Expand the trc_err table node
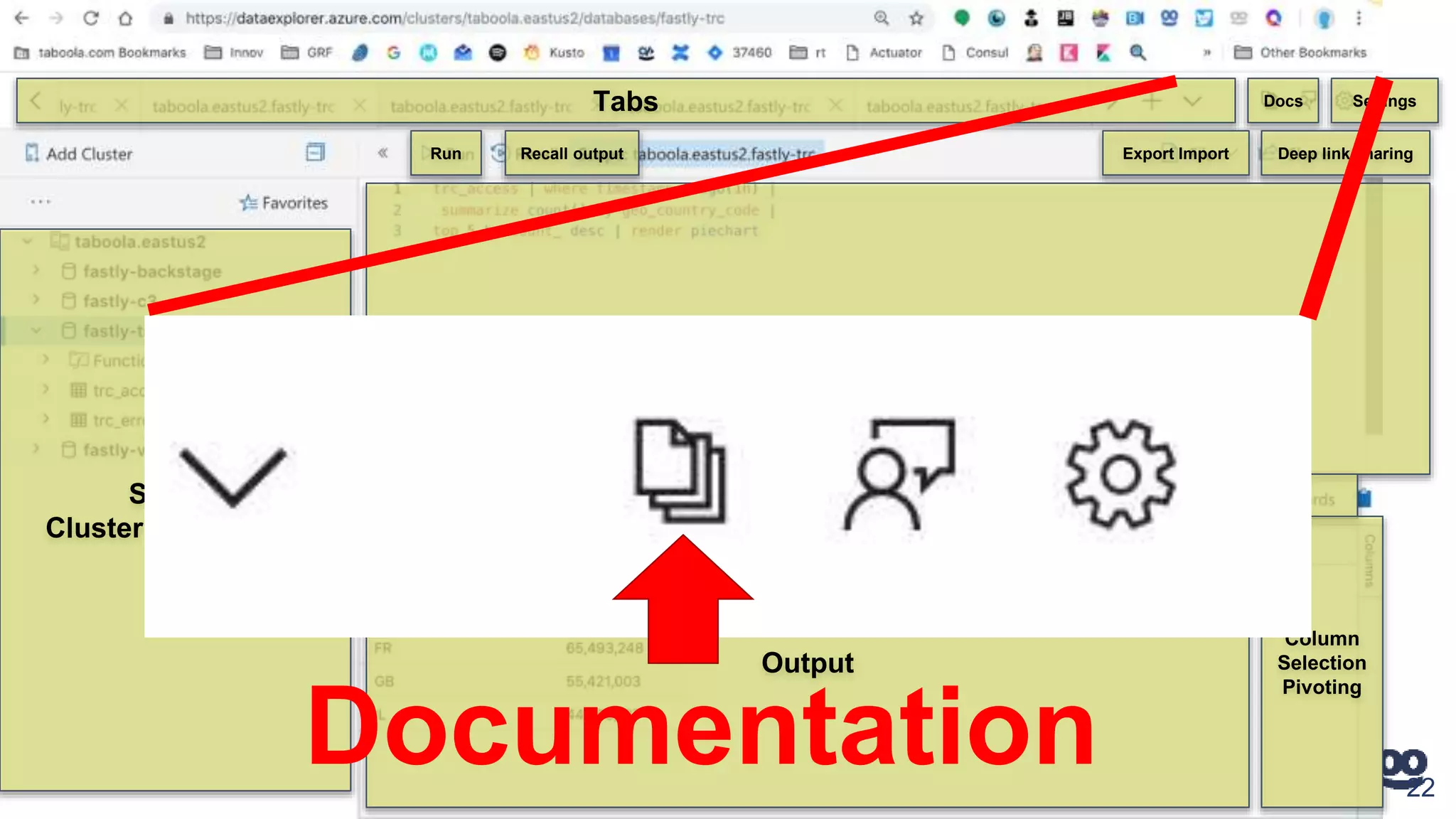 [45, 419]
